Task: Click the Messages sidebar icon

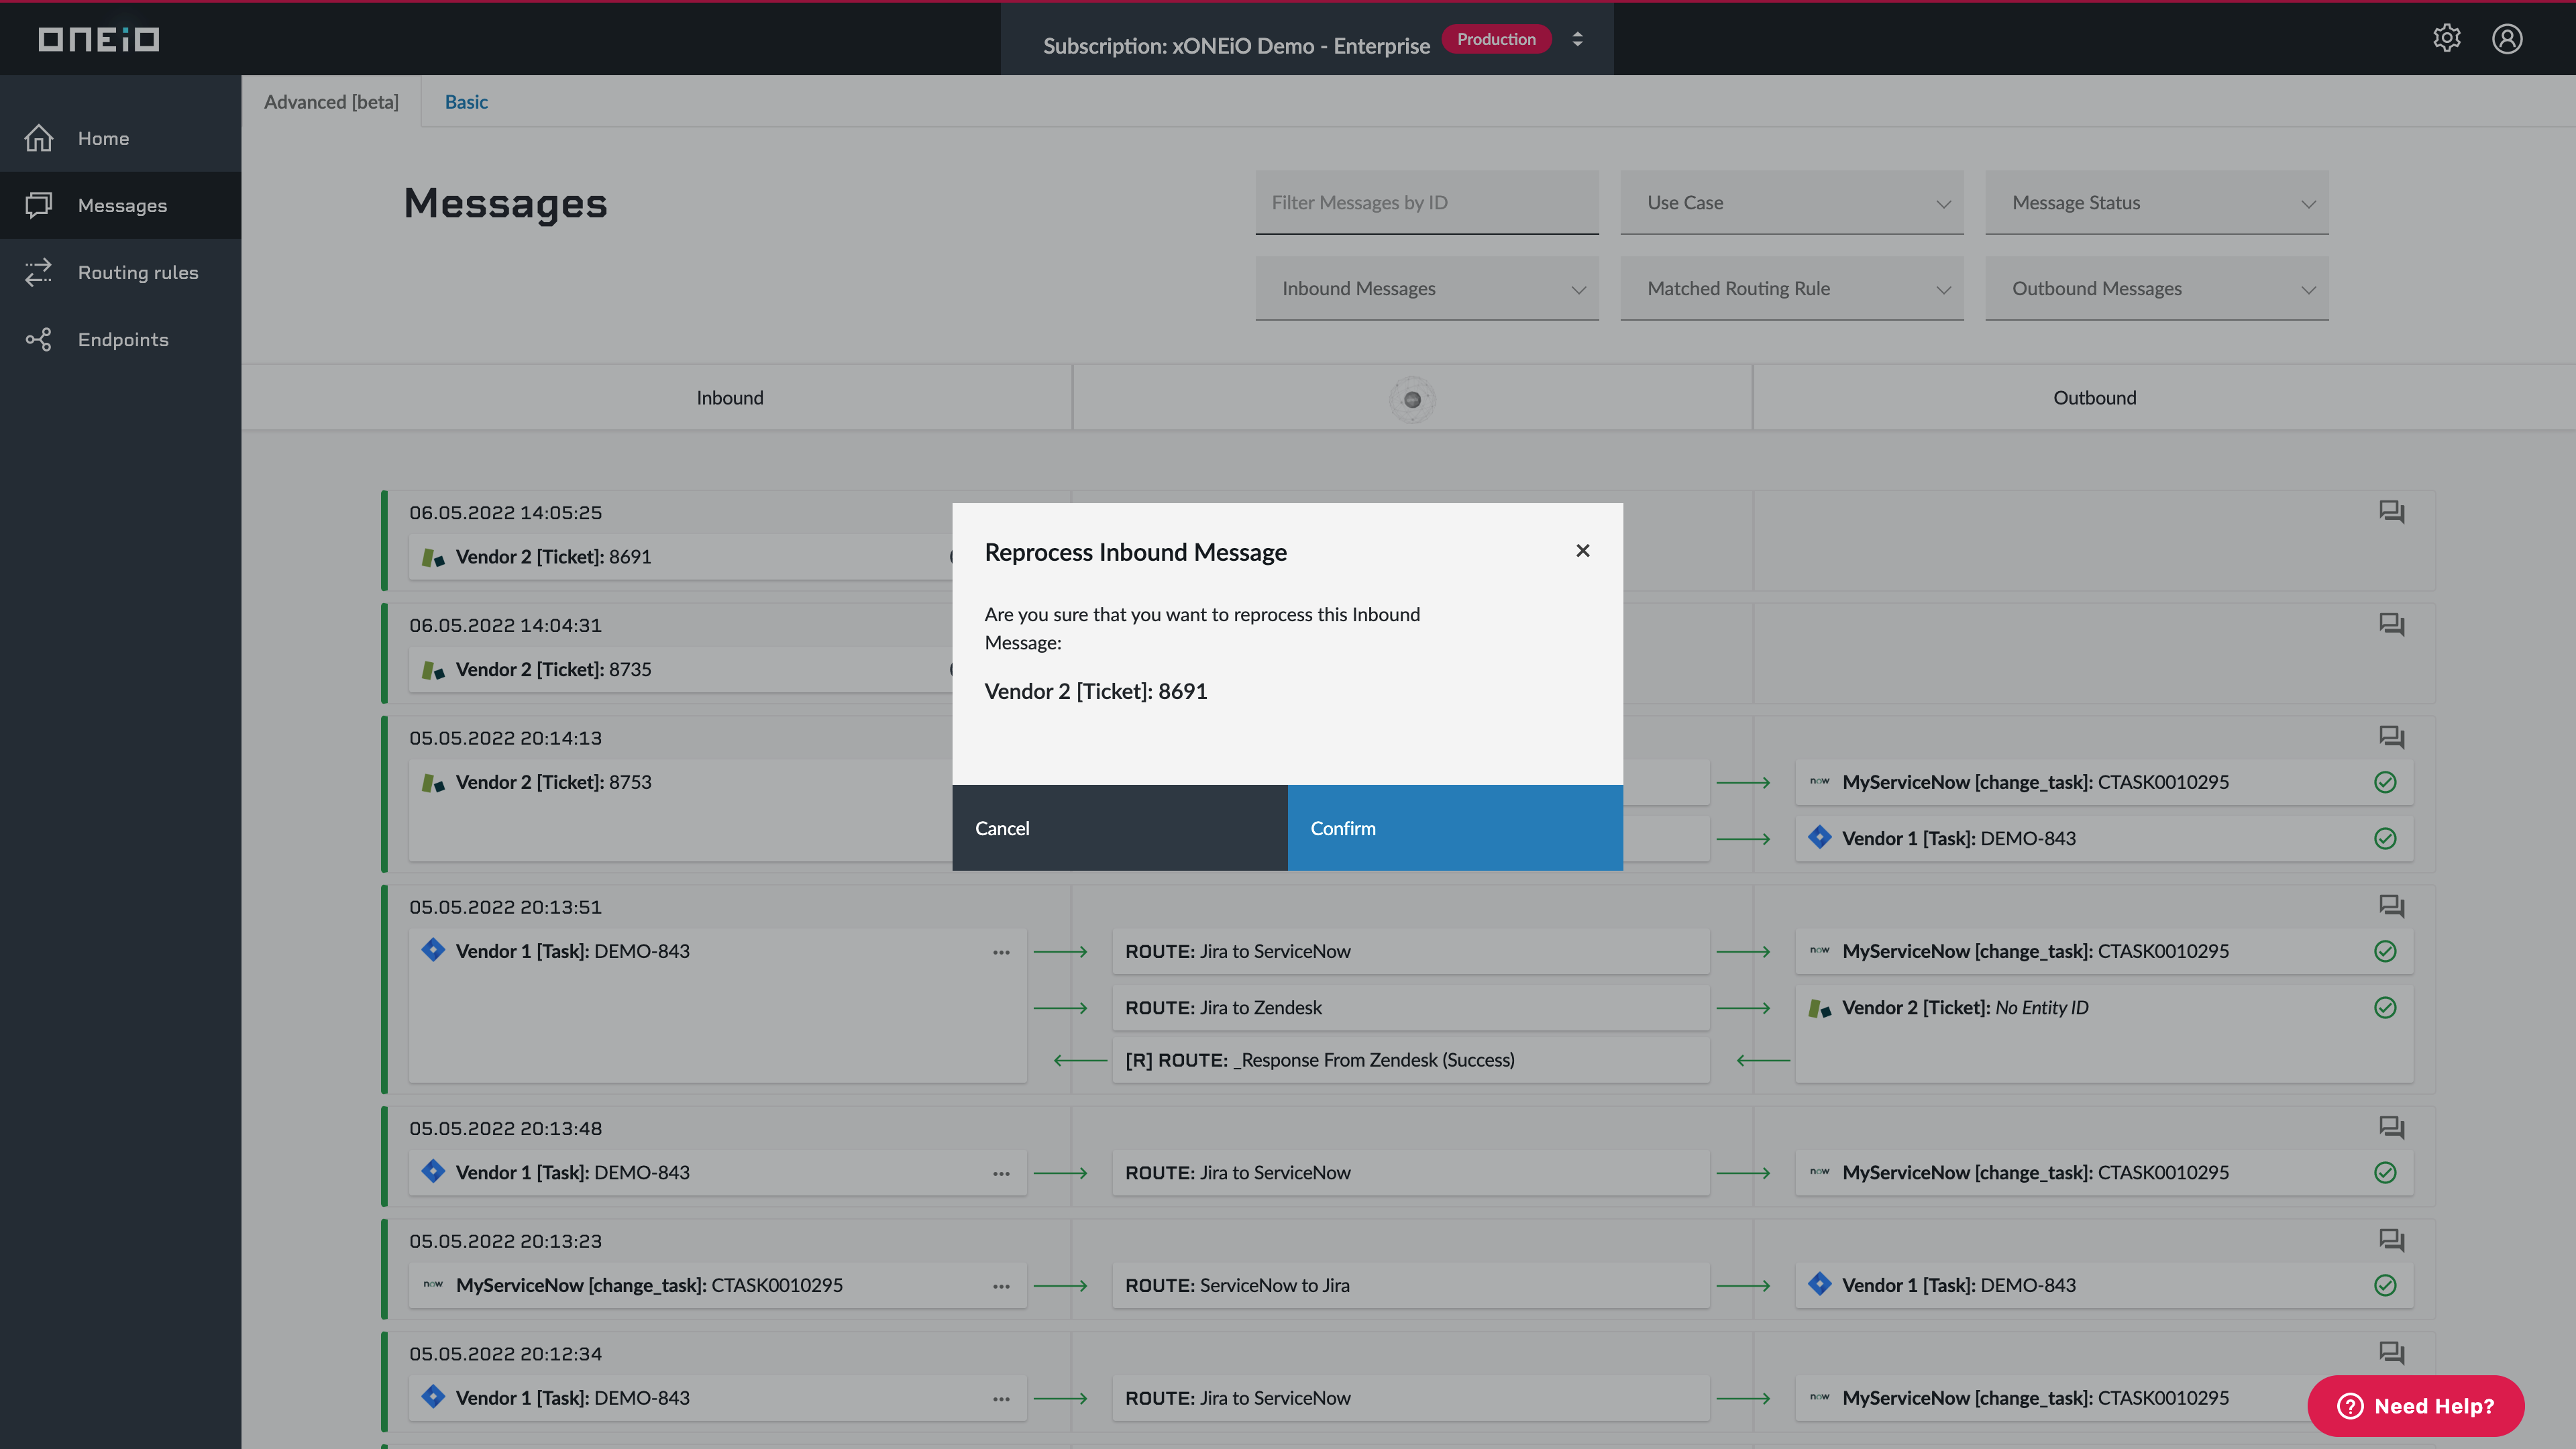Action: click(x=38, y=205)
